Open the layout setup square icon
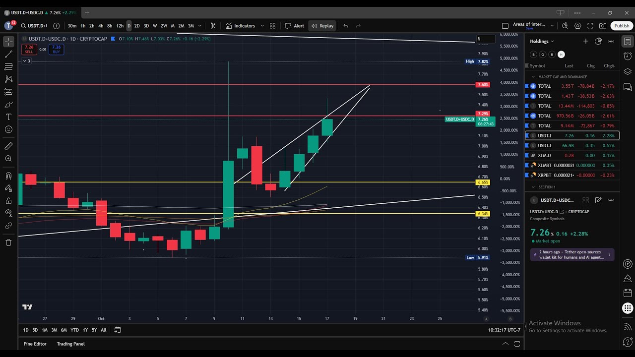Viewport: 635px width, 357px height. (x=505, y=26)
